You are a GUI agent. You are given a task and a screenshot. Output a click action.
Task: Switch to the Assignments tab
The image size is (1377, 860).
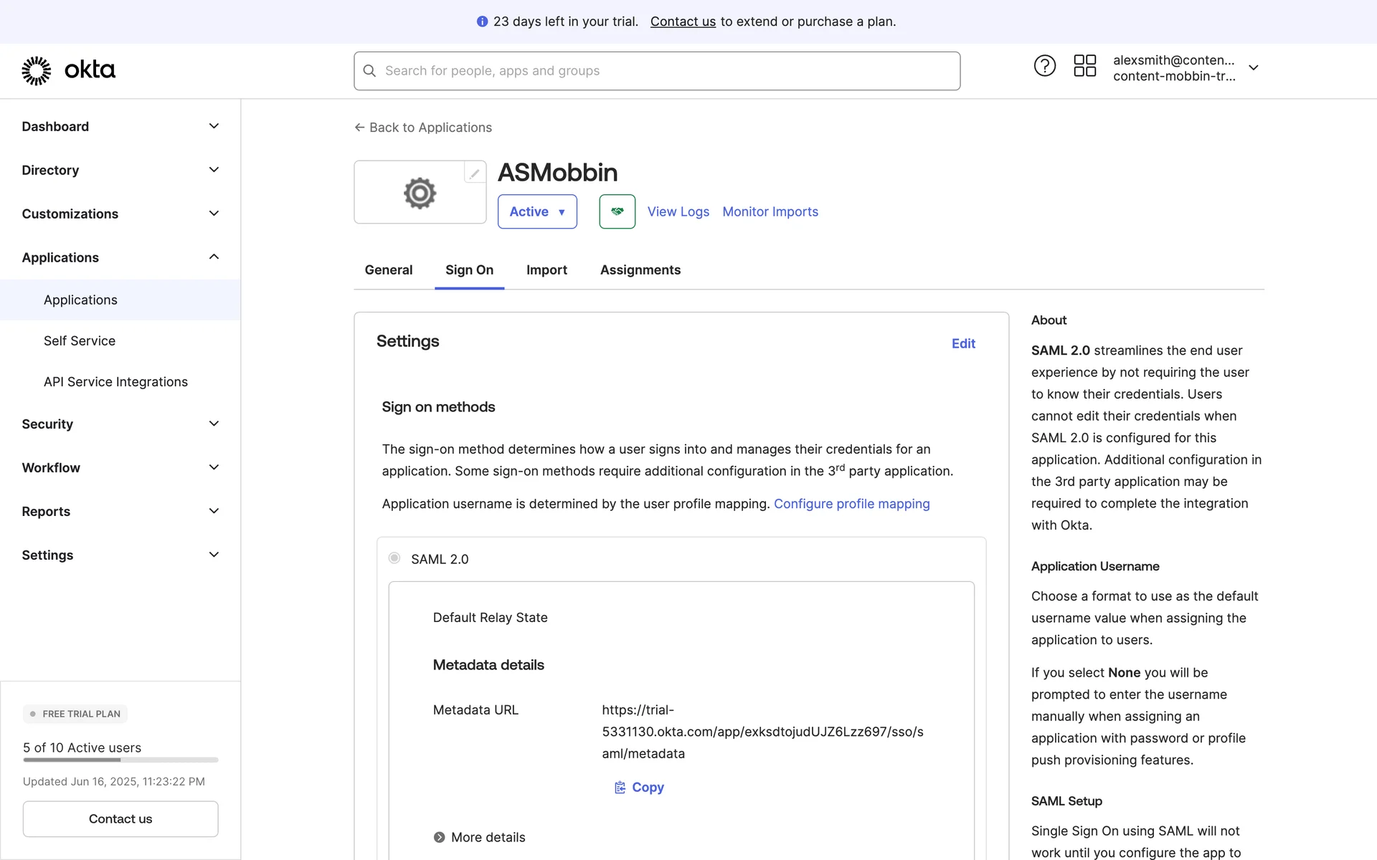tap(640, 270)
